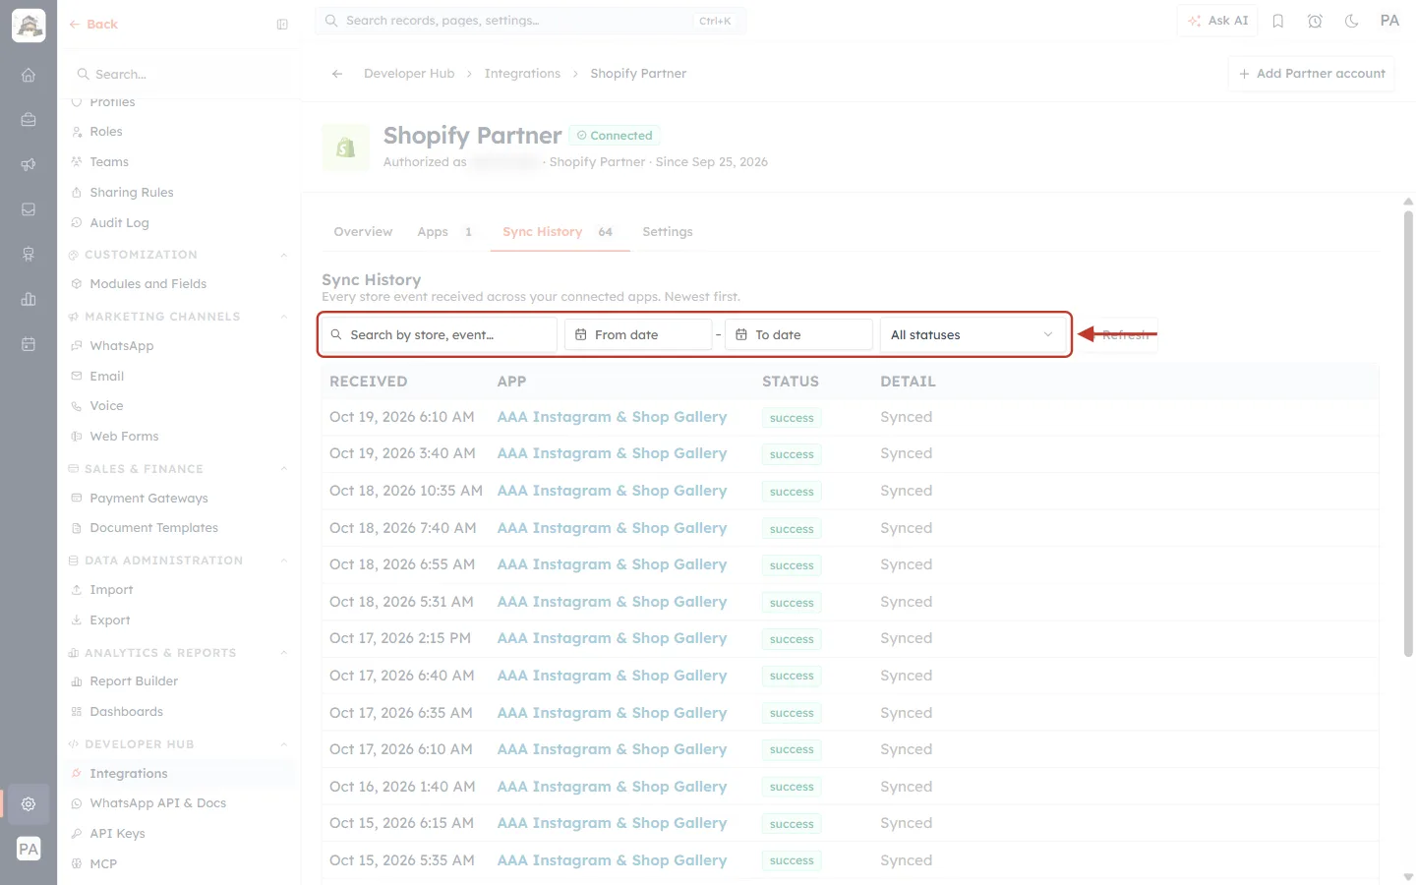This screenshot has height=885, width=1416.
Task: Open the settings gear icon in left rail
Action: [29, 803]
